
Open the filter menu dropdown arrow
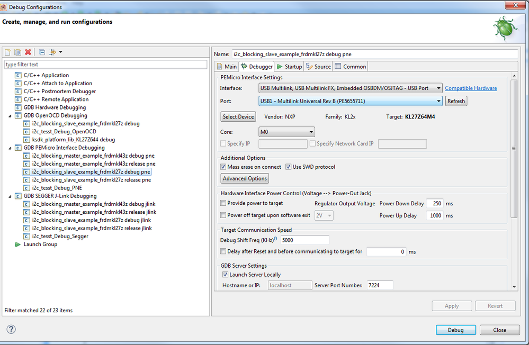[x=61, y=52]
